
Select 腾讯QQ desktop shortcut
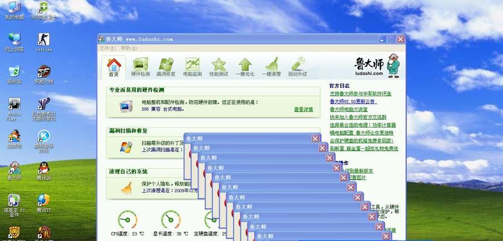coord(44,171)
